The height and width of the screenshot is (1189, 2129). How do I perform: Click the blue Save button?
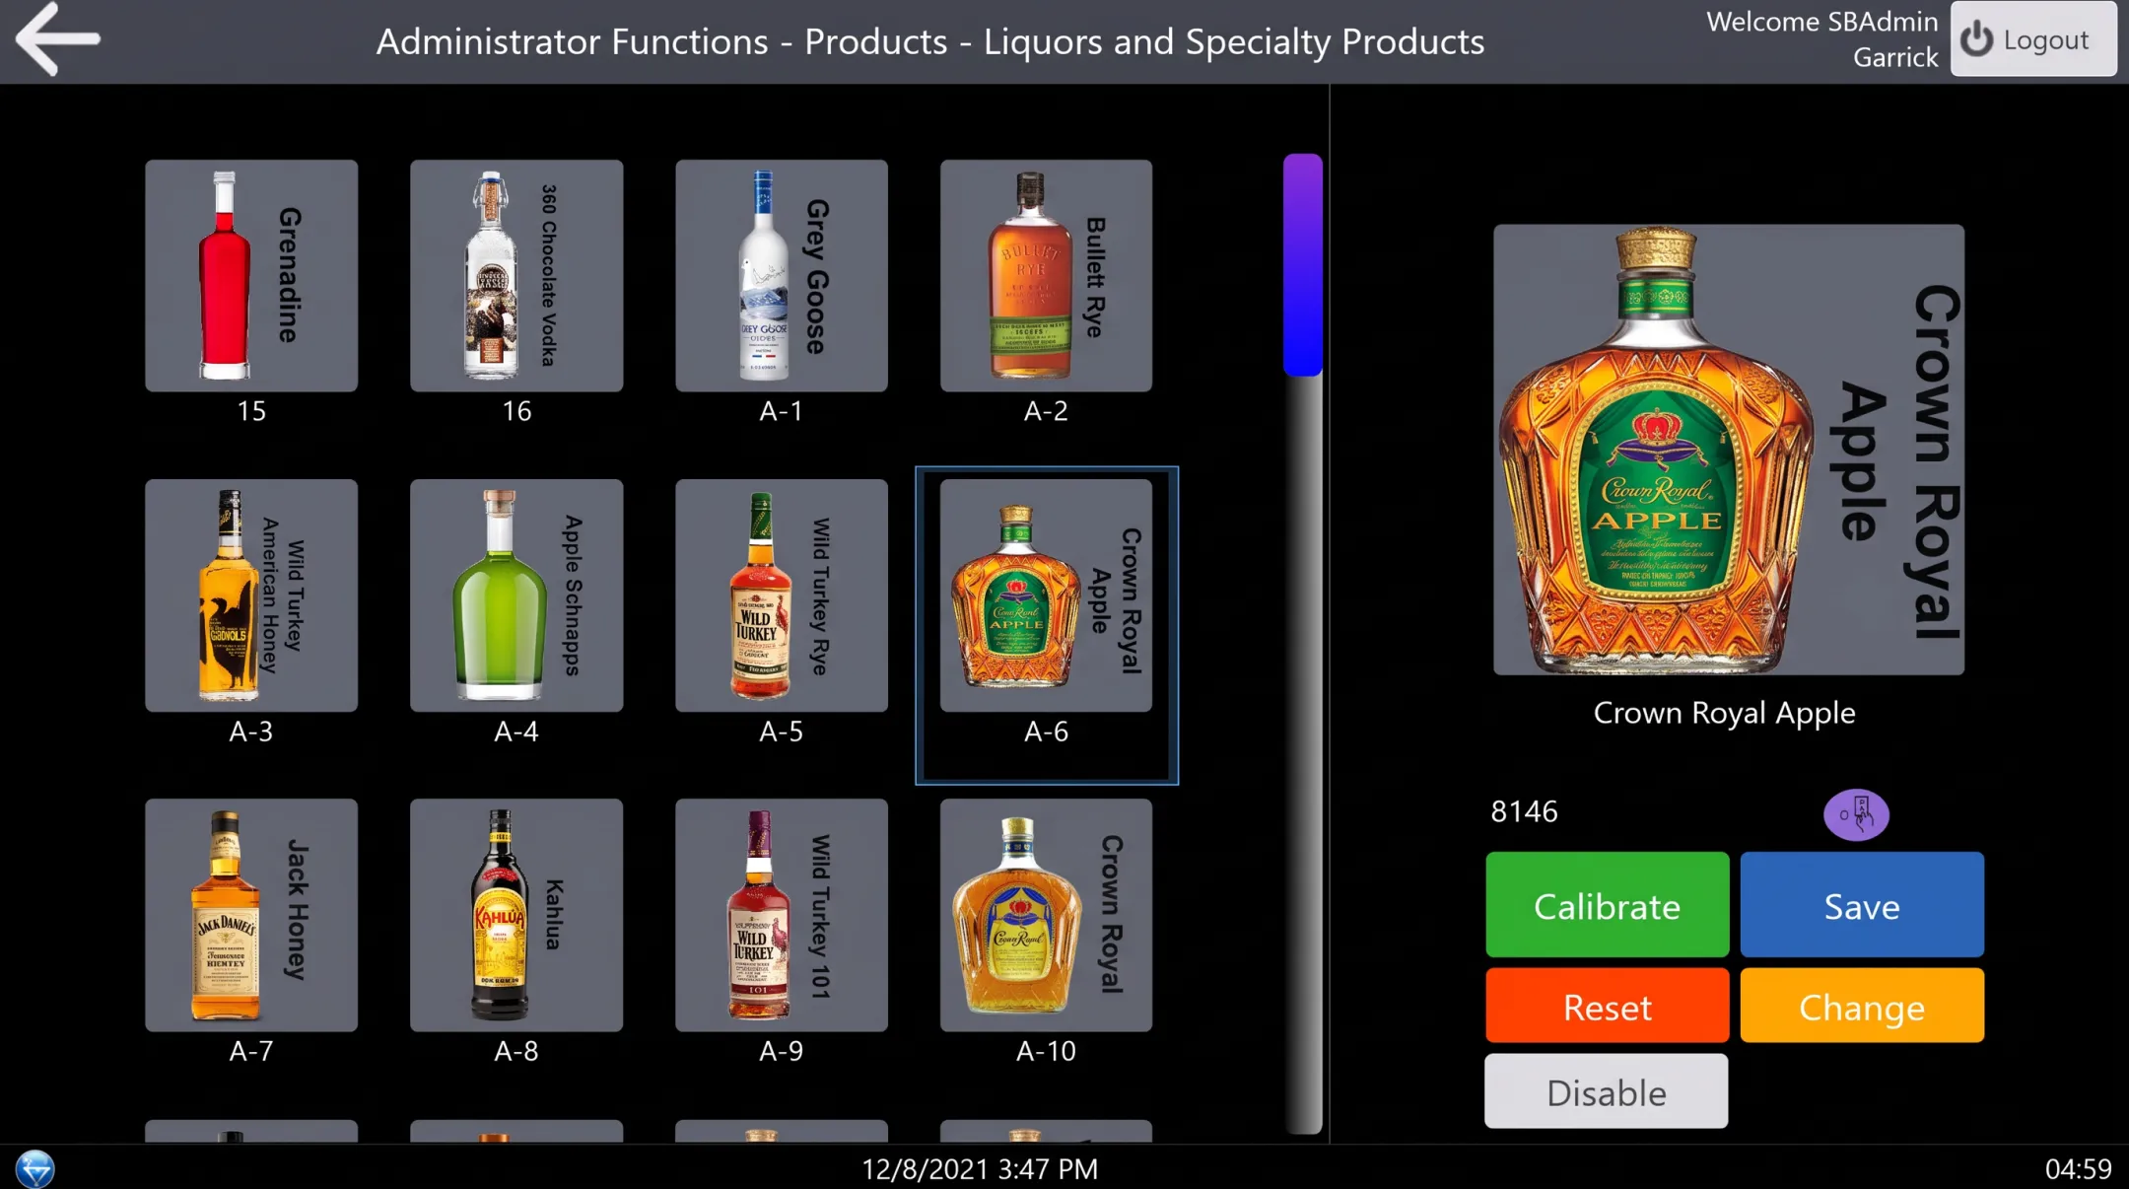coord(1862,904)
